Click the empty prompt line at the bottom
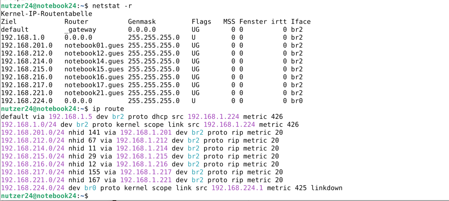Viewport: 449px width, 201px height. coord(45,196)
